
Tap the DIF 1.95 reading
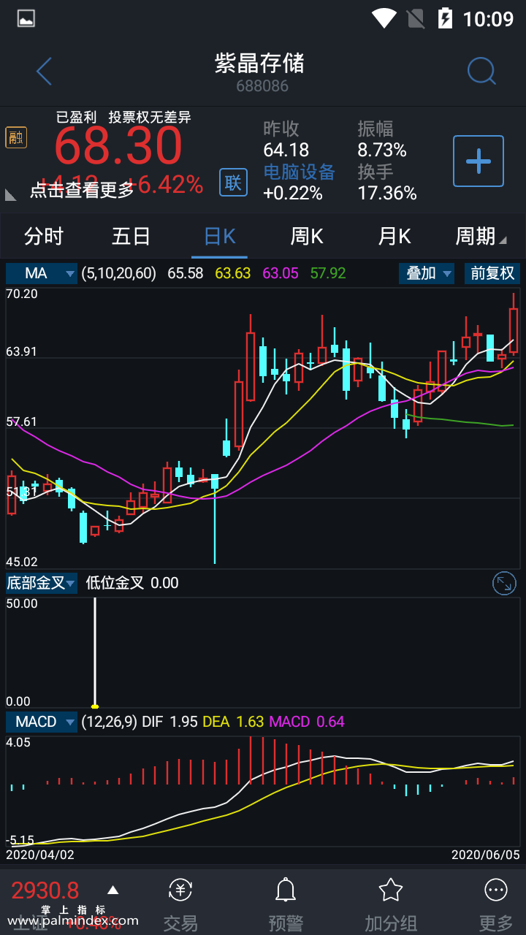(169, 722)
